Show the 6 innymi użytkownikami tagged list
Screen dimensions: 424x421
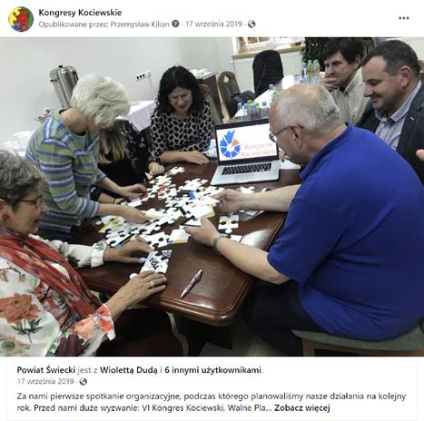click(x=212, y=370)
